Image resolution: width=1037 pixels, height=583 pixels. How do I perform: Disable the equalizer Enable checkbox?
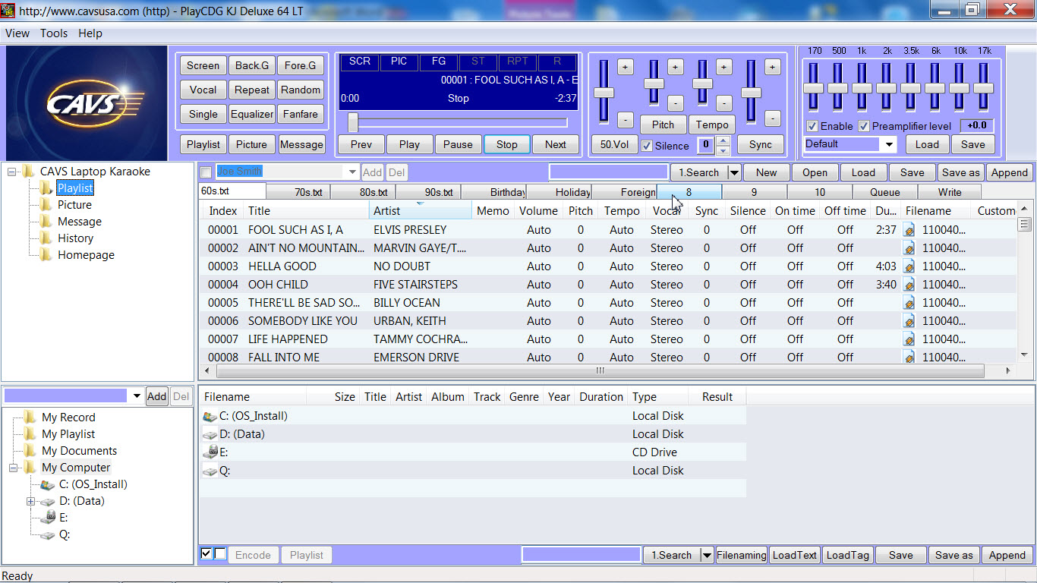(812, 126)
